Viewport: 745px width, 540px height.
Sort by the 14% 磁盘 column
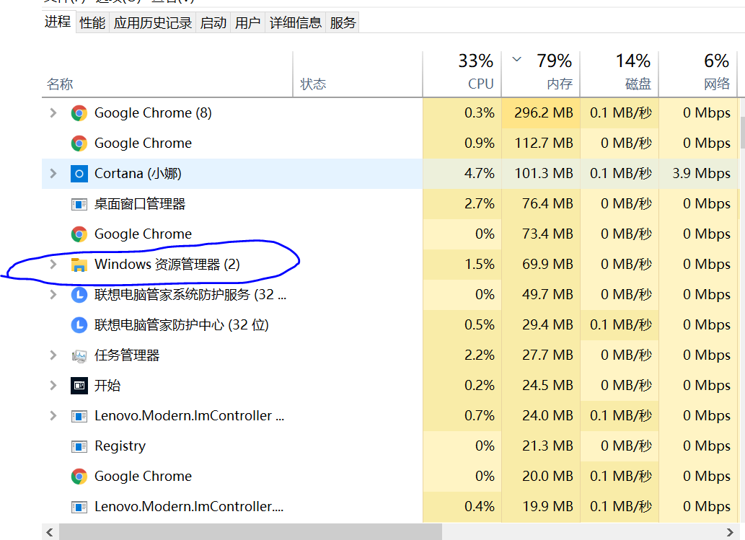click(620, 74)
